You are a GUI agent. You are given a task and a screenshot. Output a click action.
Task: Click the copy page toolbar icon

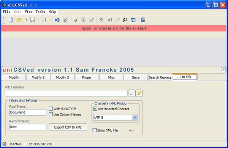(x=101, y=20)
